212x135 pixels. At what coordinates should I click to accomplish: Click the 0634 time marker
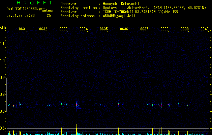(84, 29)
